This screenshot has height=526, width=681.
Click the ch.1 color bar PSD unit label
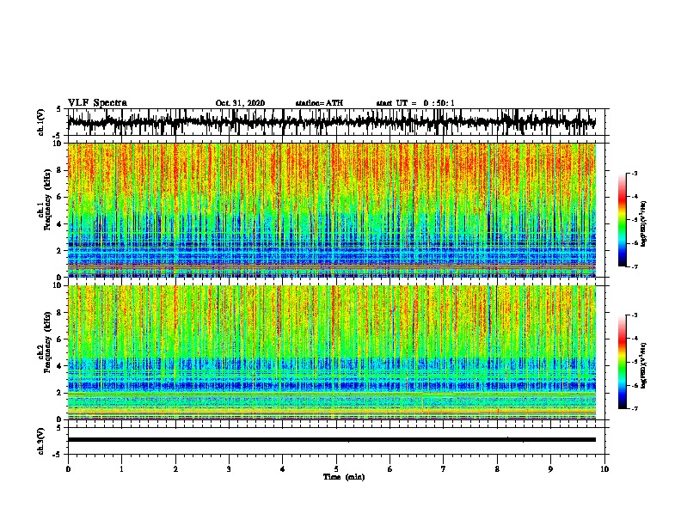click(644, 224)
